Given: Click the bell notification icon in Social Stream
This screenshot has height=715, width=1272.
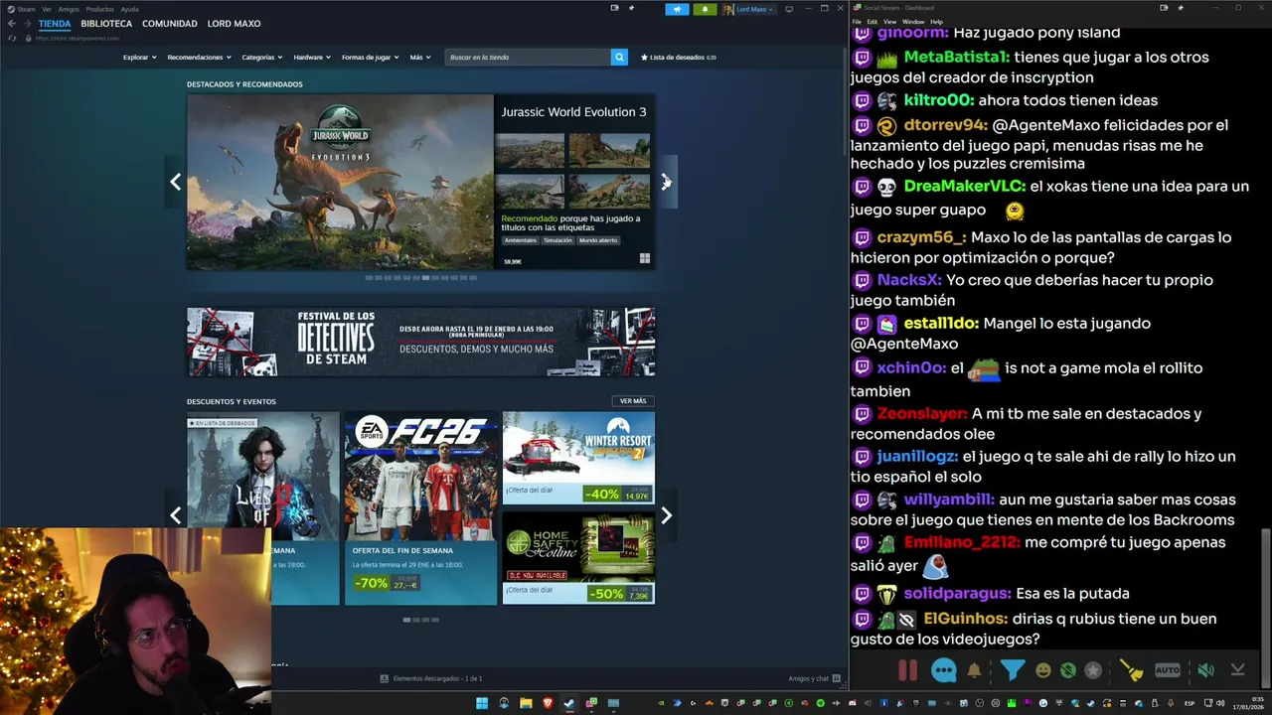Looking at the screenshot, I should click(974, 670).
